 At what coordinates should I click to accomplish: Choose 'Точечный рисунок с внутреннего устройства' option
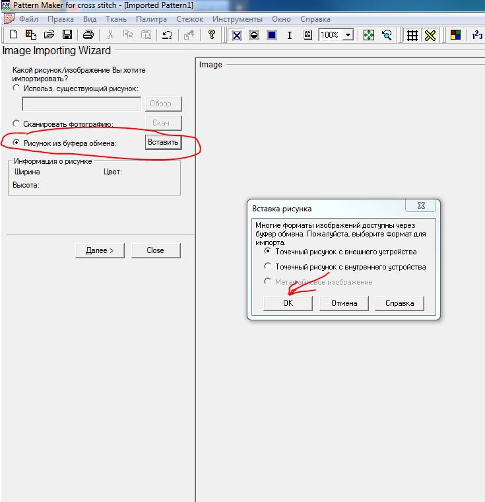(267, 267)
